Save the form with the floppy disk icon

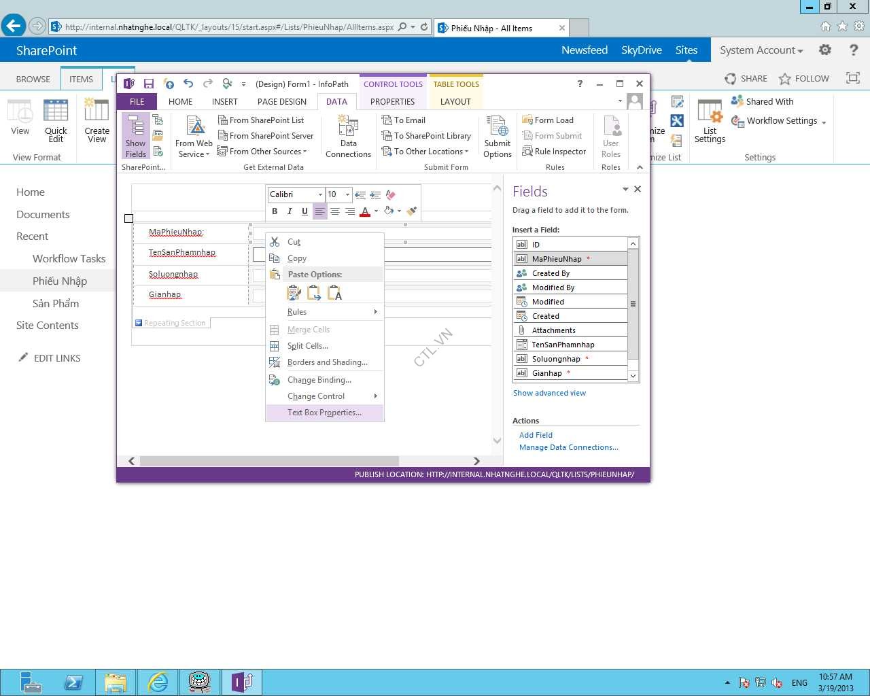pyautogui.click(x=148, y=84)
